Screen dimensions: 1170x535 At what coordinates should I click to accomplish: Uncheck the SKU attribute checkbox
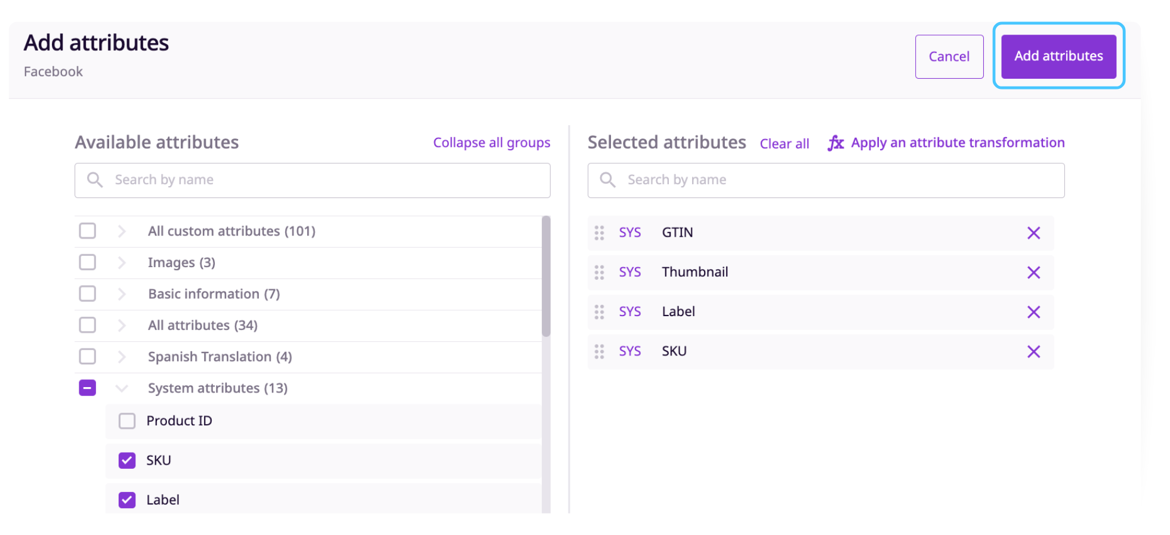pos(127,460)
